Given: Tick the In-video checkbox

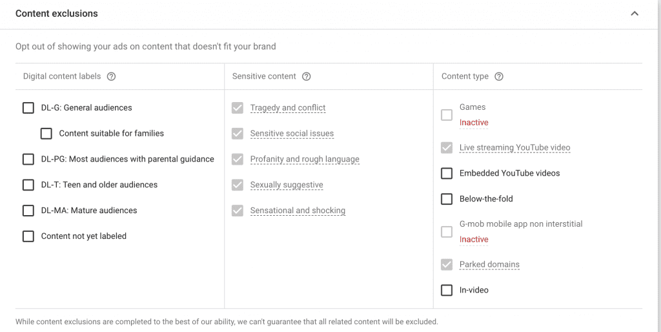Looking at the screenshot, I should [447, 290].
